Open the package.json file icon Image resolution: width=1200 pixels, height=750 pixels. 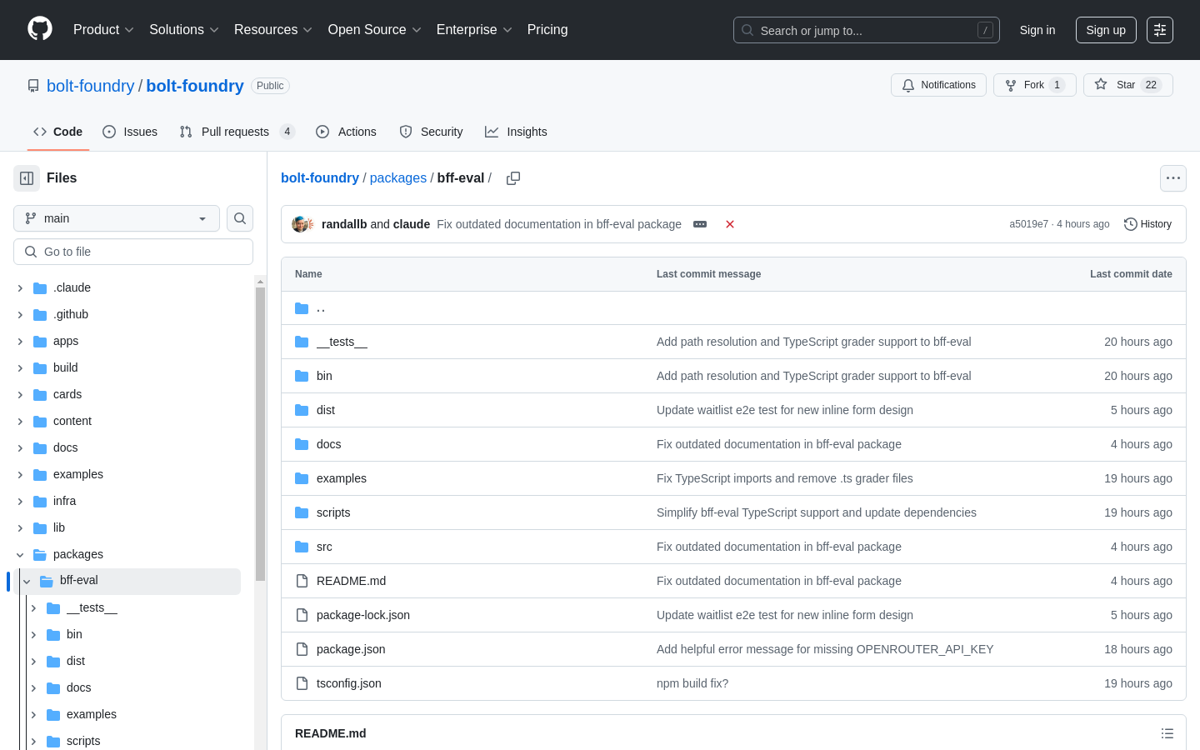[302, 649]
